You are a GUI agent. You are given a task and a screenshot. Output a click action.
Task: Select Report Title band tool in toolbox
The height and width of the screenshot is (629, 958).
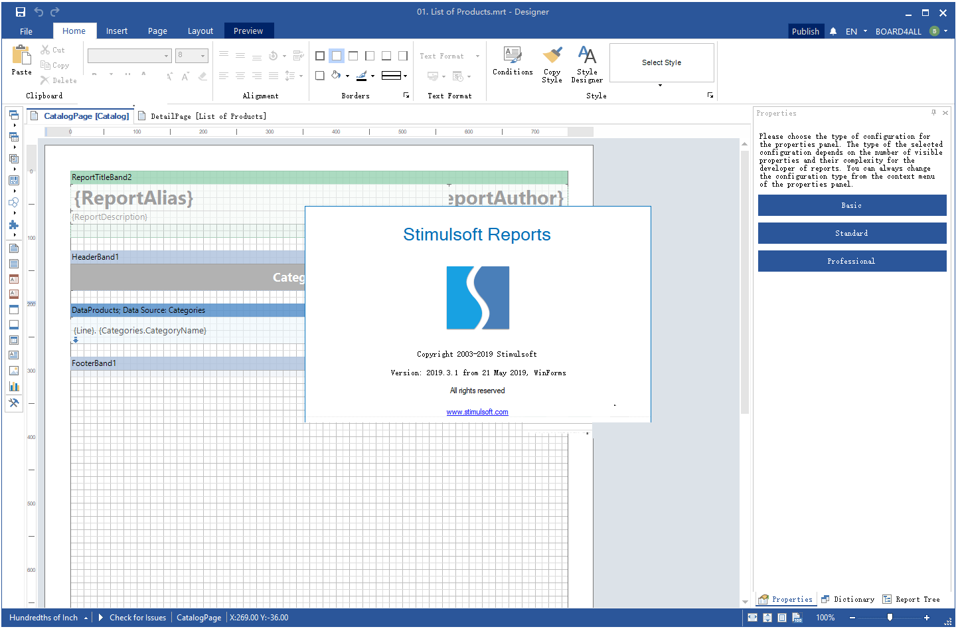pos(14,248)
